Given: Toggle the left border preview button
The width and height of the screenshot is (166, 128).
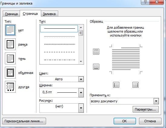Looking at the screenshot, I should tap(116, 85).
